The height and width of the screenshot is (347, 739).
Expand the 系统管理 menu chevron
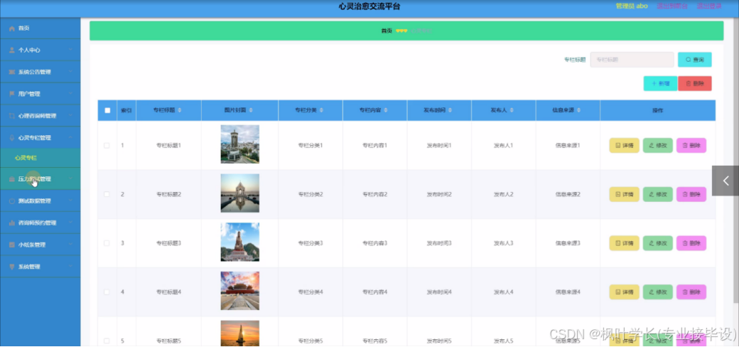tap(70, 267)
